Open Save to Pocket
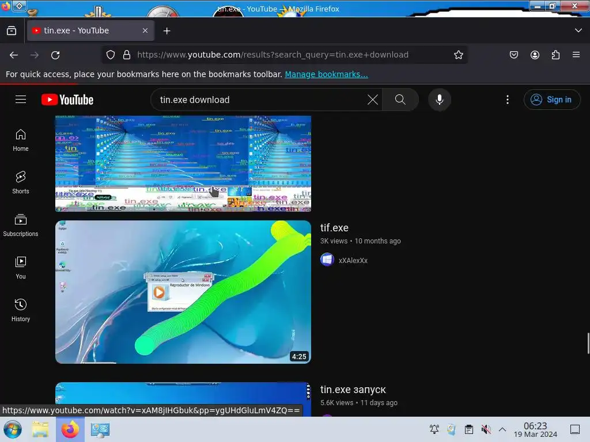This screenshot has height=442, width=590. [513, 55]
